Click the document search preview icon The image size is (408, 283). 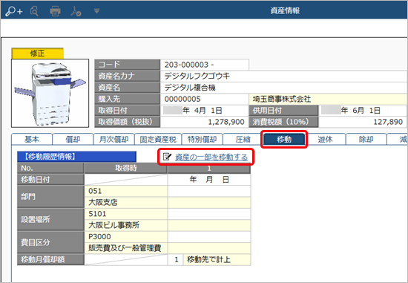pos(34,11)
